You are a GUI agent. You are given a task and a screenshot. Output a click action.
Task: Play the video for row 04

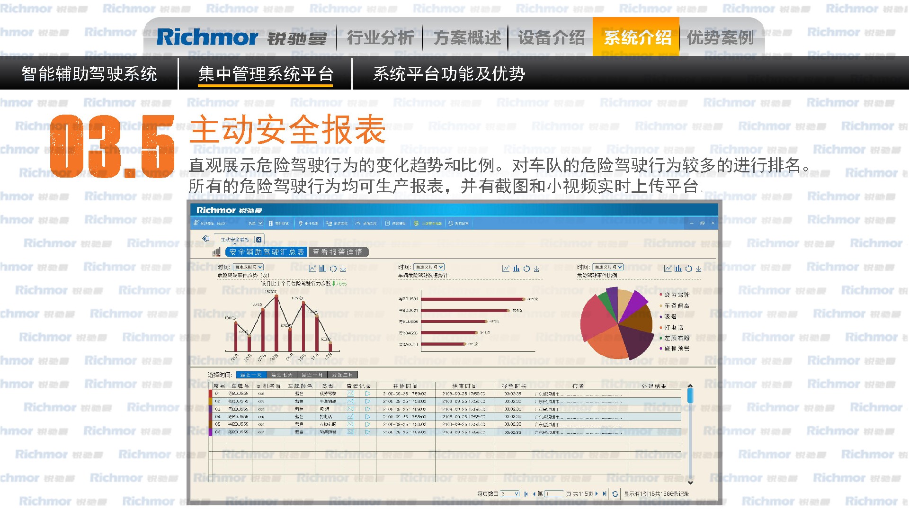(367, 417)
